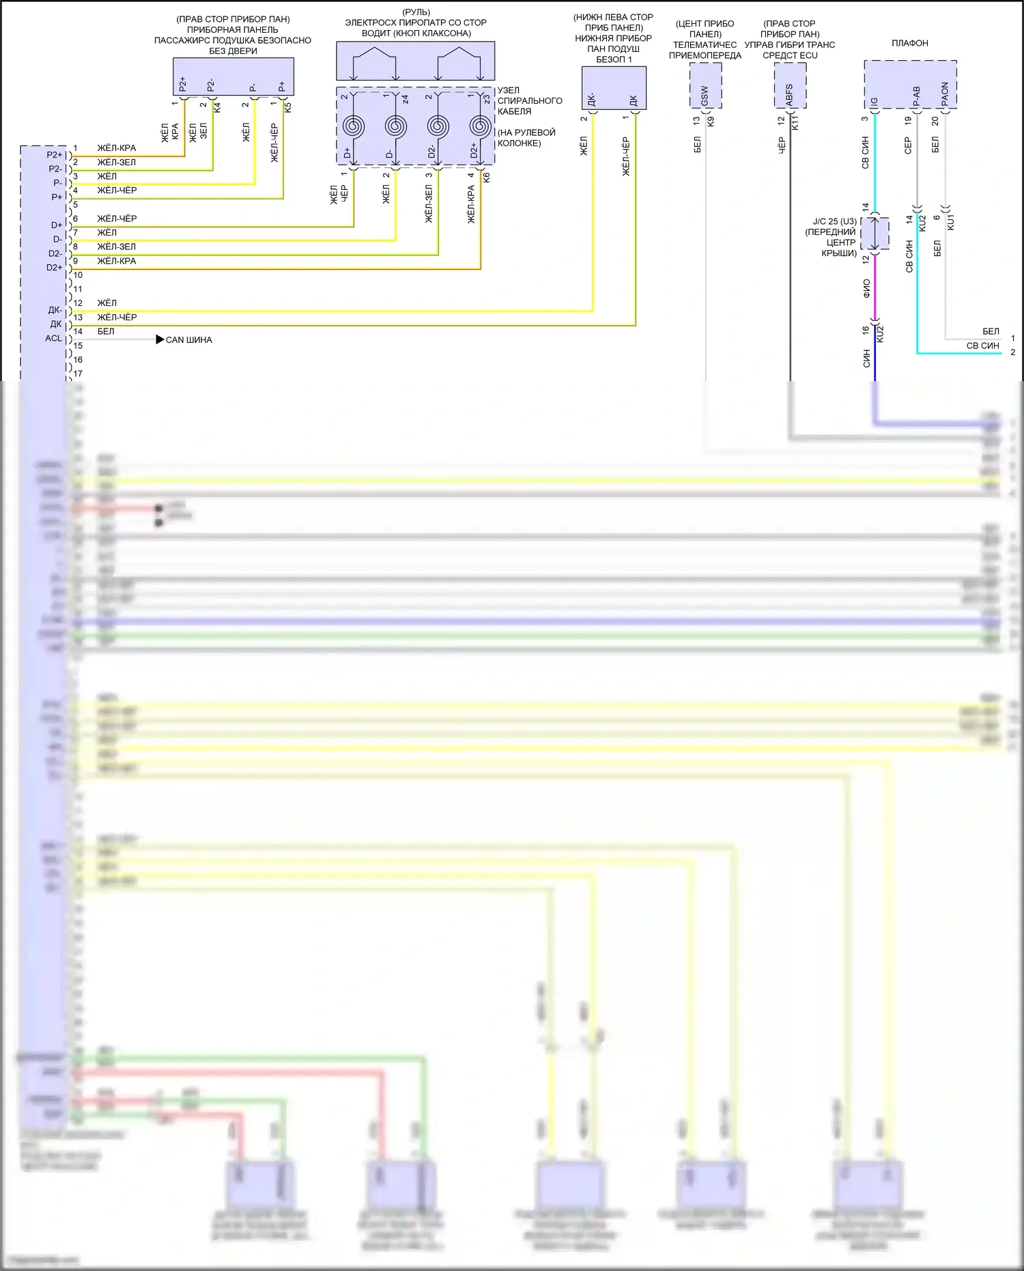The width and height of the screenshot is (1024, 1271).
Task: Click the УЗЕЛ СПИРАЛЬНОГО КАБЕЛЯ label
Action: tap(530, 100)
